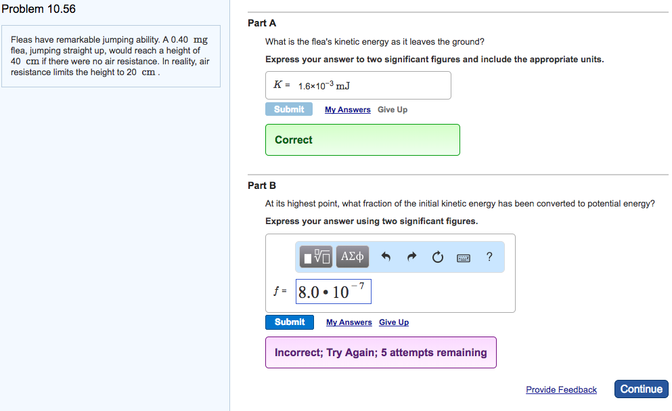
Task: Open My Answers for Part A
Action: (347, 109)
